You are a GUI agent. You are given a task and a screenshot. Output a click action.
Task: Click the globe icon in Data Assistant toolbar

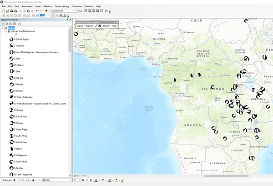coord(99,26)
